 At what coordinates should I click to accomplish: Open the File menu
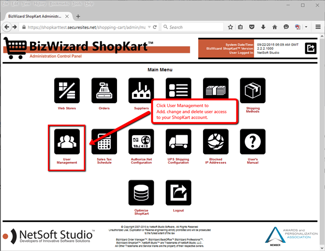click(x=5, y=4)
